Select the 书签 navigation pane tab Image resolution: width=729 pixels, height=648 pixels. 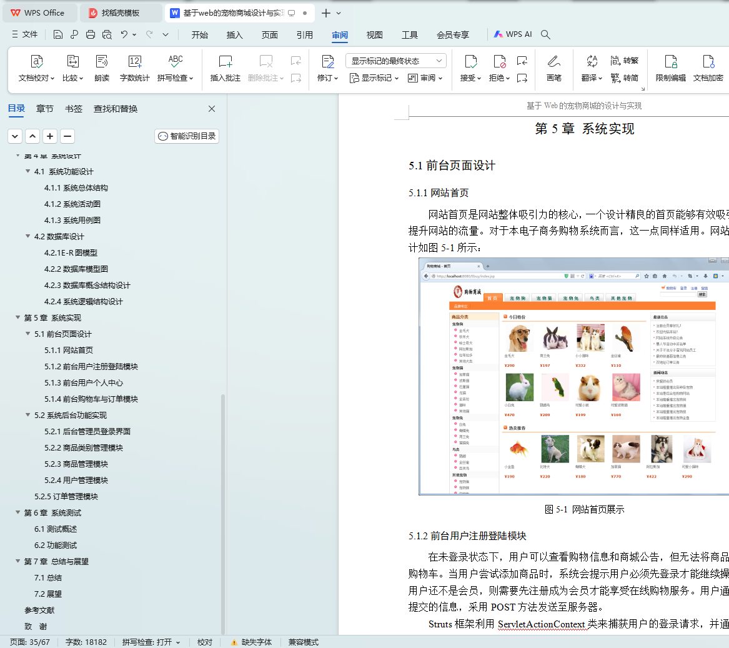pyautogui.click(x=74, y=109)
